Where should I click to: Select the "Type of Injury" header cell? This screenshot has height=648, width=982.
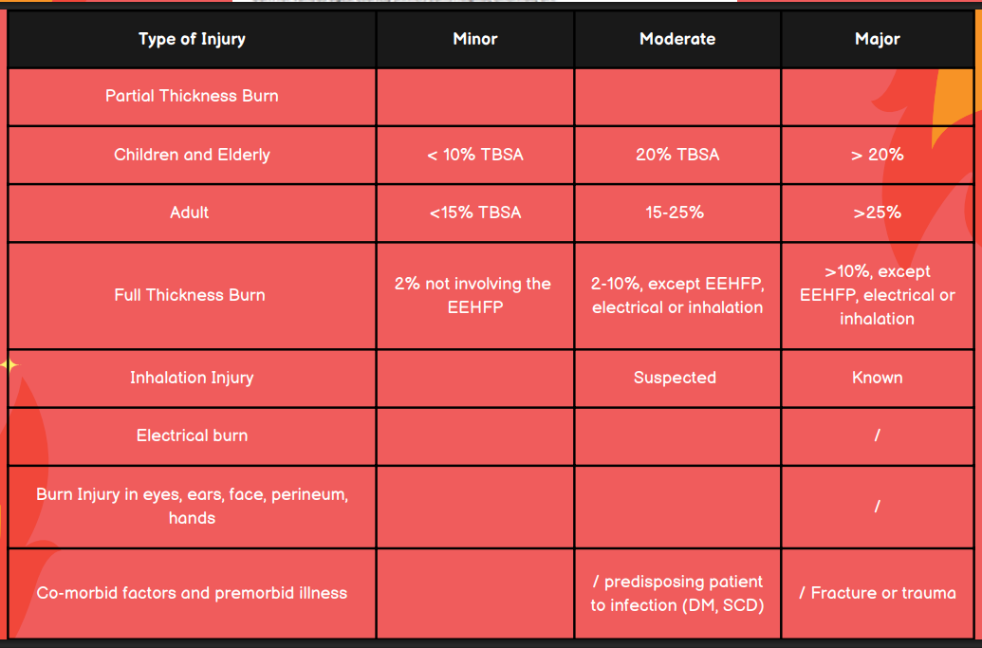click(x=192, y=39)
